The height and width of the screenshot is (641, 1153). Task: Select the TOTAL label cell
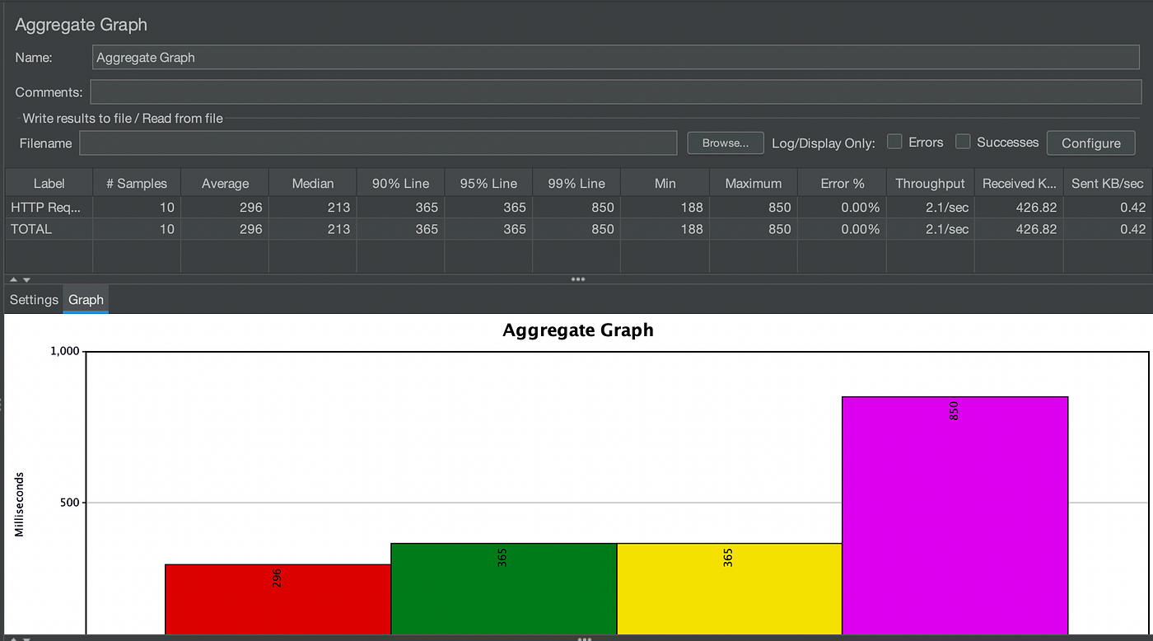click(x=49, y=229)
